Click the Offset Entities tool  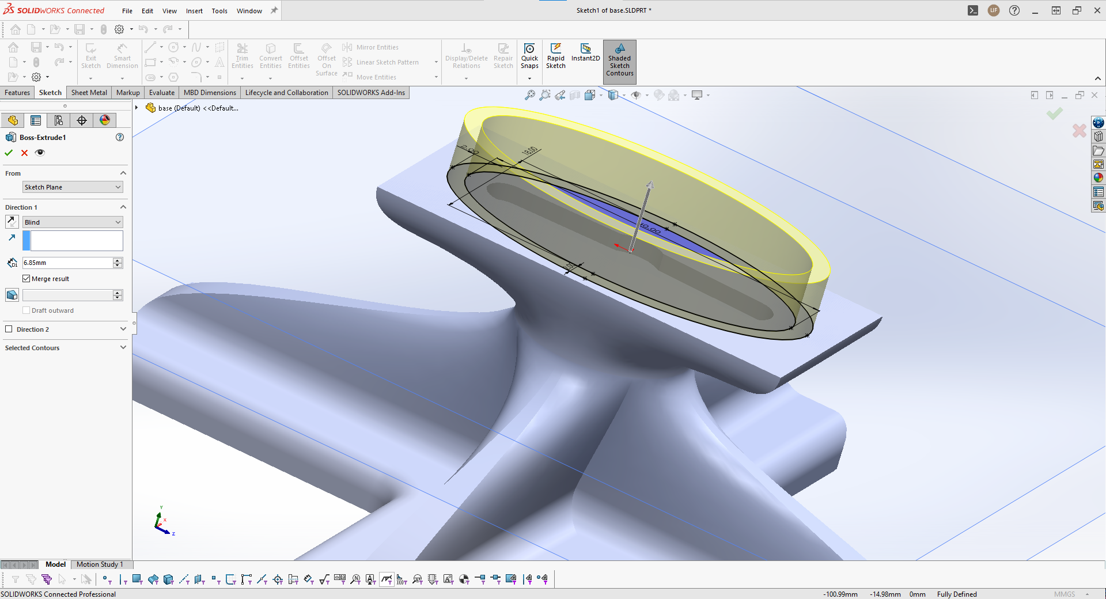299,56
